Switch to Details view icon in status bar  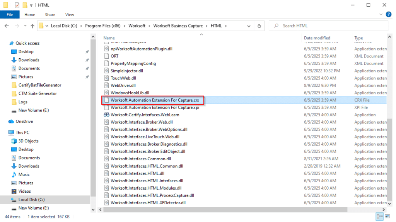click(x=380, y=217)
